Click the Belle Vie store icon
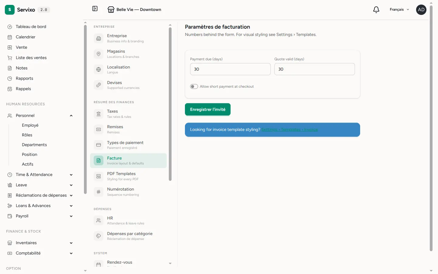 (111, 10)
